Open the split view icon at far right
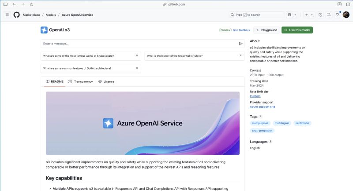Image resolution: width=353 pixels, height=191 pixels. [x=348, y=4]
